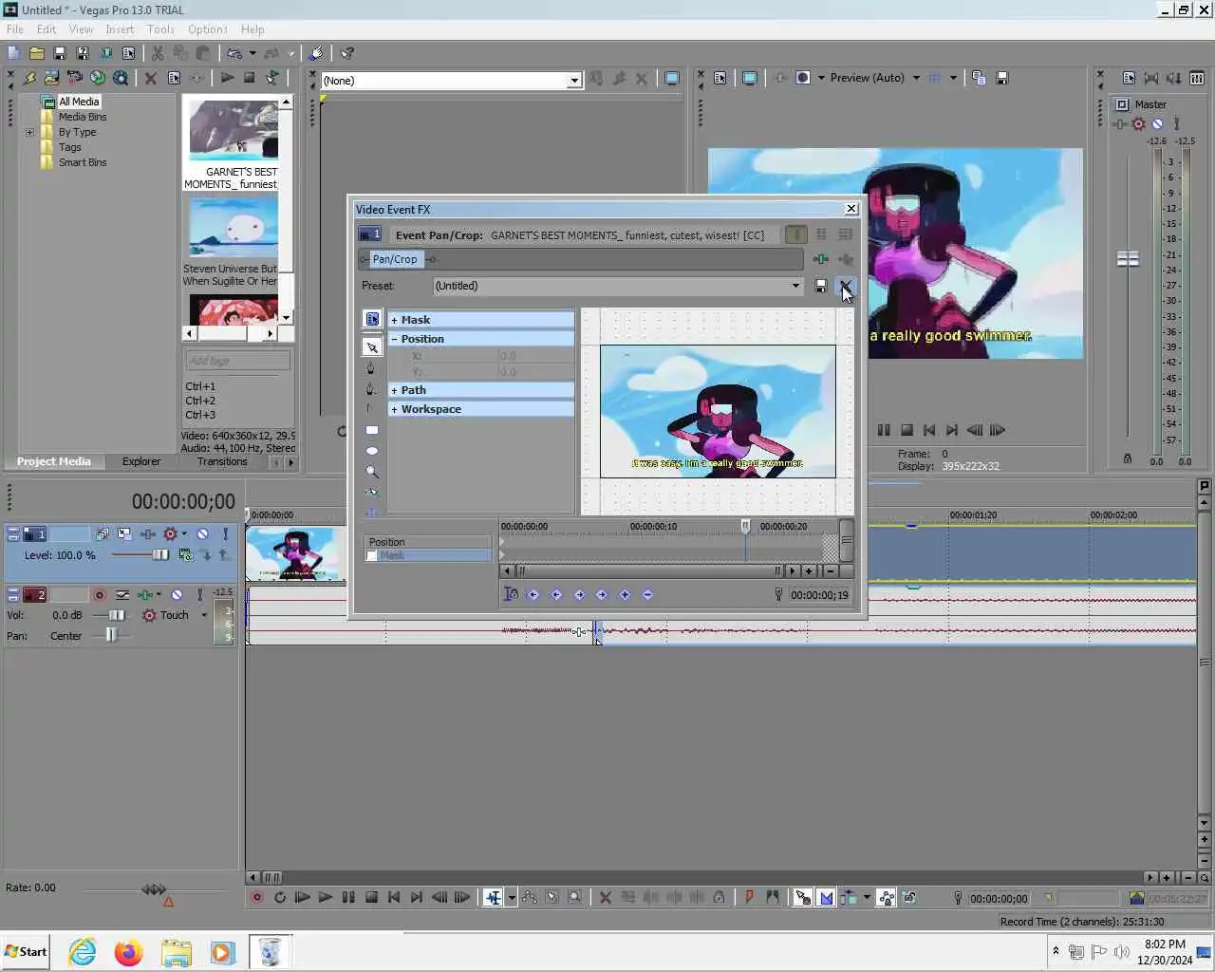This screenshot has width=1215, height=972.
Task: Toggle Enable Snapping in the bottom toolbar
Action: point(803,897)
